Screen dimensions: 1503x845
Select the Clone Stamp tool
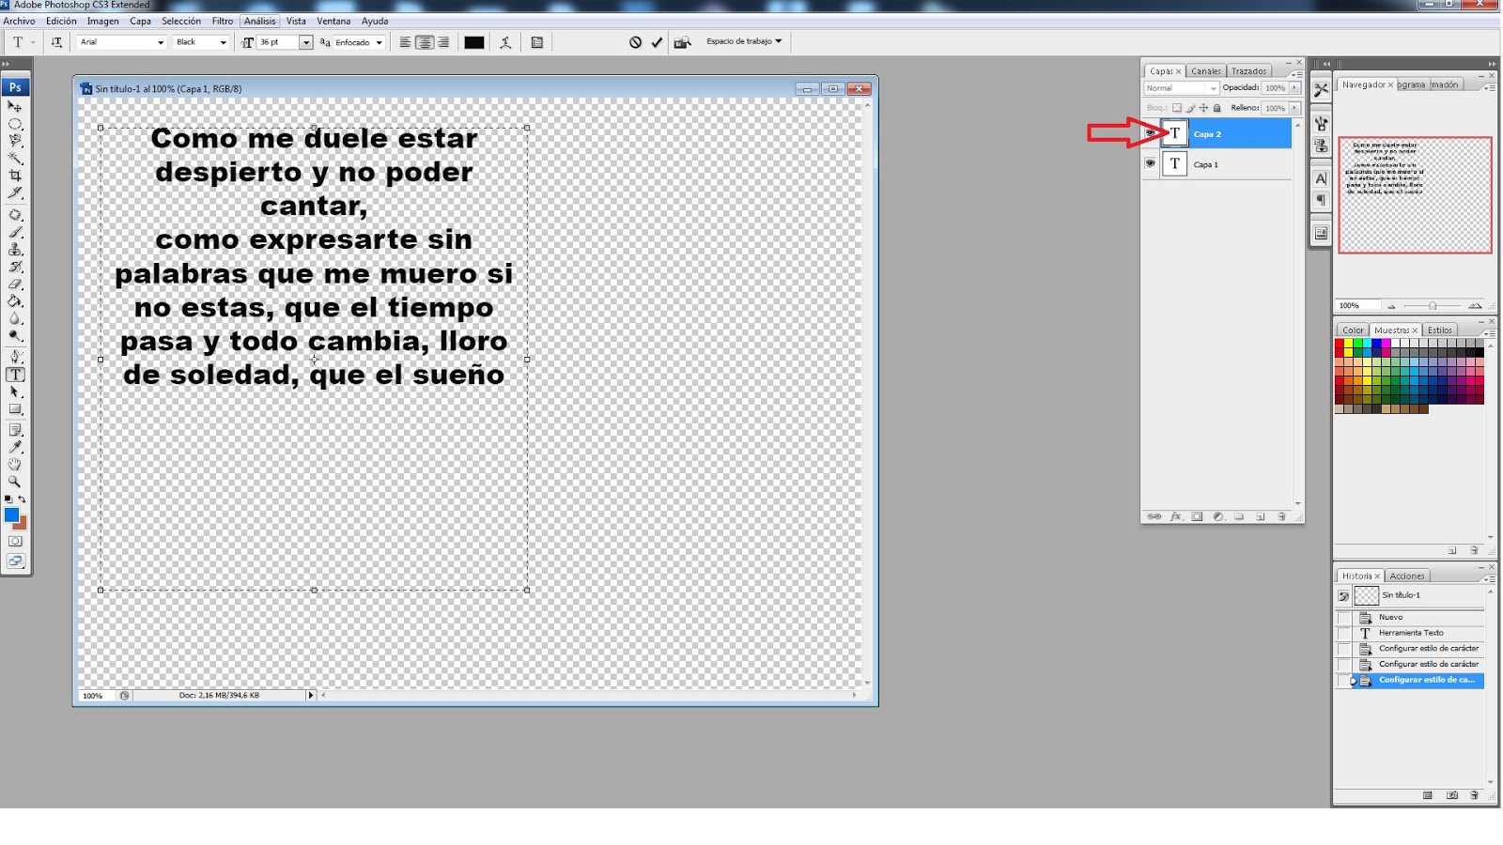tap(15, 250)
